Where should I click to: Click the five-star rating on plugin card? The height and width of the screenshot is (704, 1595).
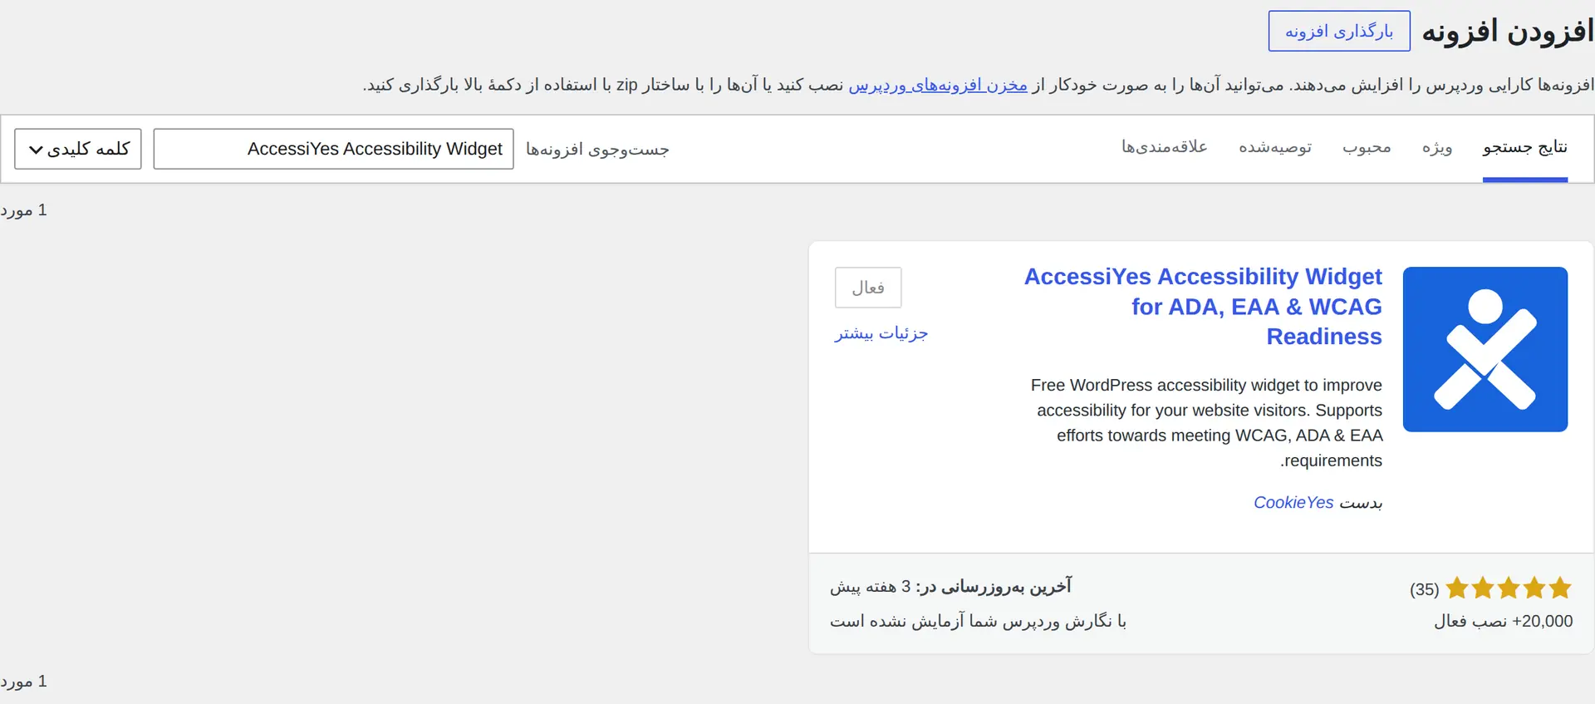pos(1509,588)
